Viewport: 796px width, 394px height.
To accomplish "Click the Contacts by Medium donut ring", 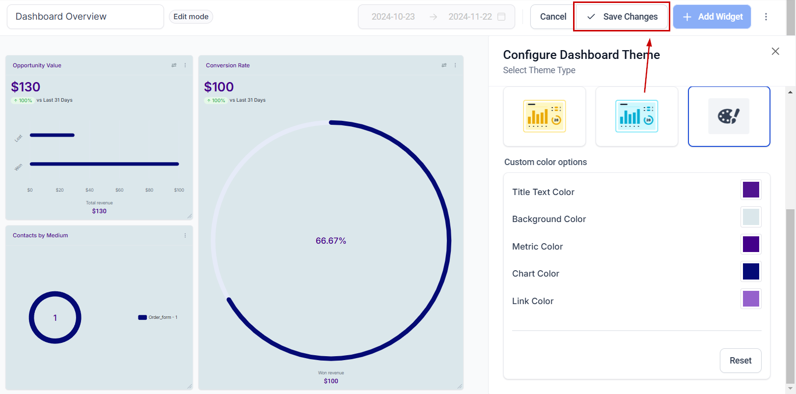I will [55, 294].
